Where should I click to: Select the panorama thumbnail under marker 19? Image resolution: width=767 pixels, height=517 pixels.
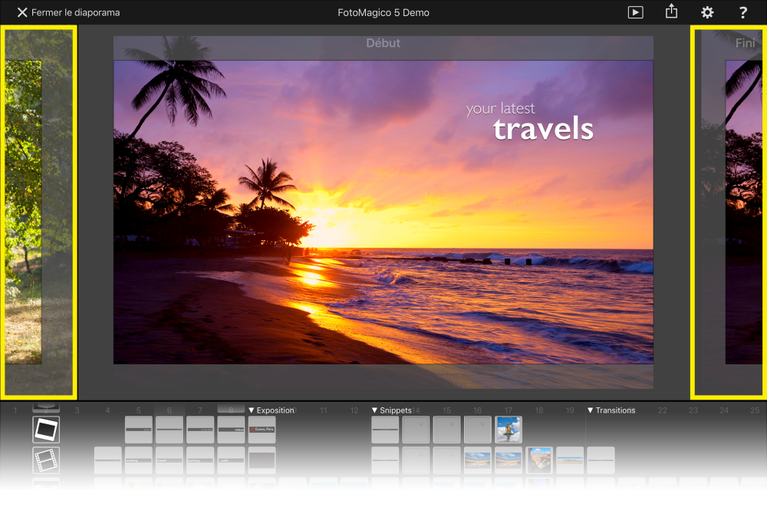[x=570, y=459]
